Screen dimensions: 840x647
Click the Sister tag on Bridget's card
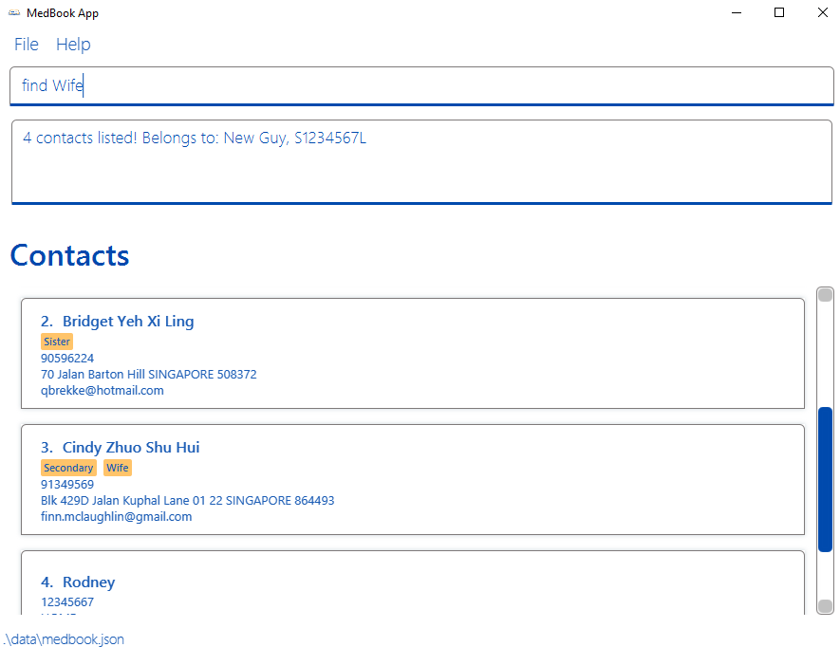(x=57, y=342)
